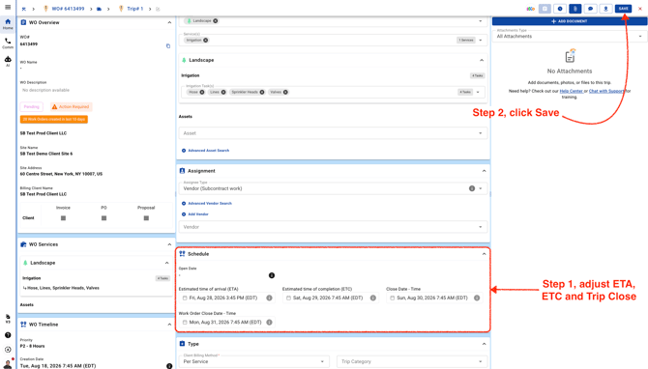Click the Close Date - Time field
Image resolution: width=648 pixels, height=369 pixels.
(x=434, y=298)
